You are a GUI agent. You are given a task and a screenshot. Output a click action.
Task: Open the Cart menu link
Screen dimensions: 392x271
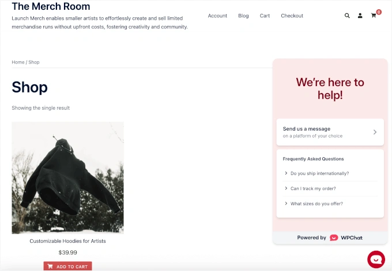[x=265, y=16]
